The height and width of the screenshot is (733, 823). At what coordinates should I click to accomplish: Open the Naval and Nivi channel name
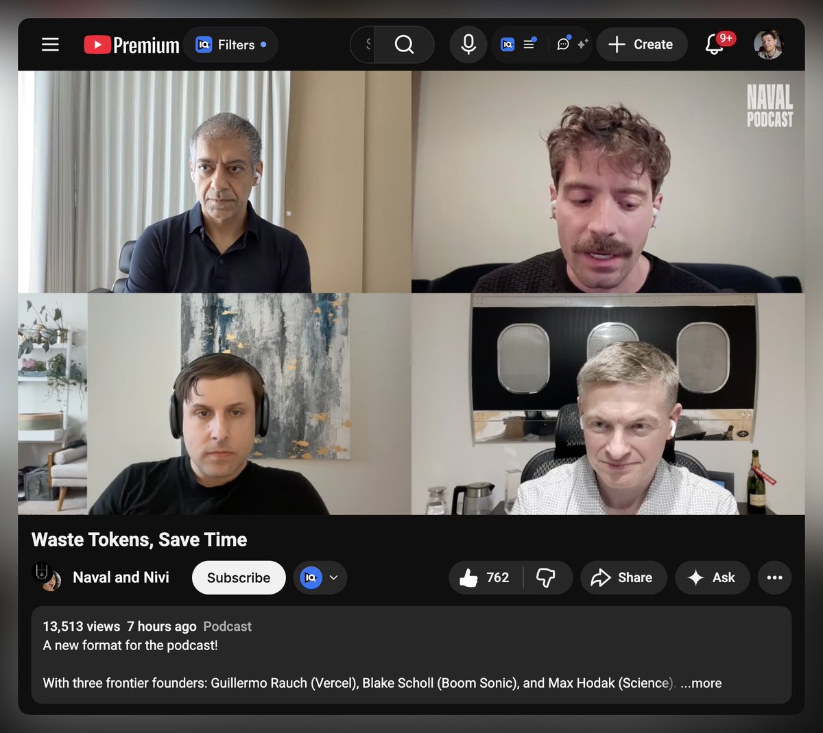pos(121,577)
